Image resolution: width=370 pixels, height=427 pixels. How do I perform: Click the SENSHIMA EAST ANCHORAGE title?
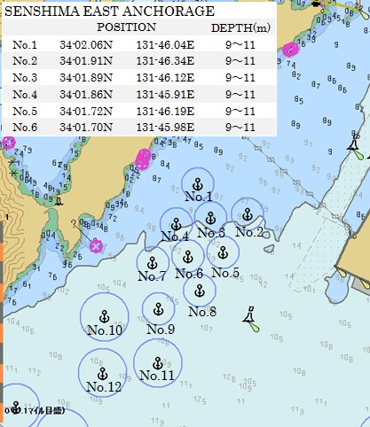(109, 12)
